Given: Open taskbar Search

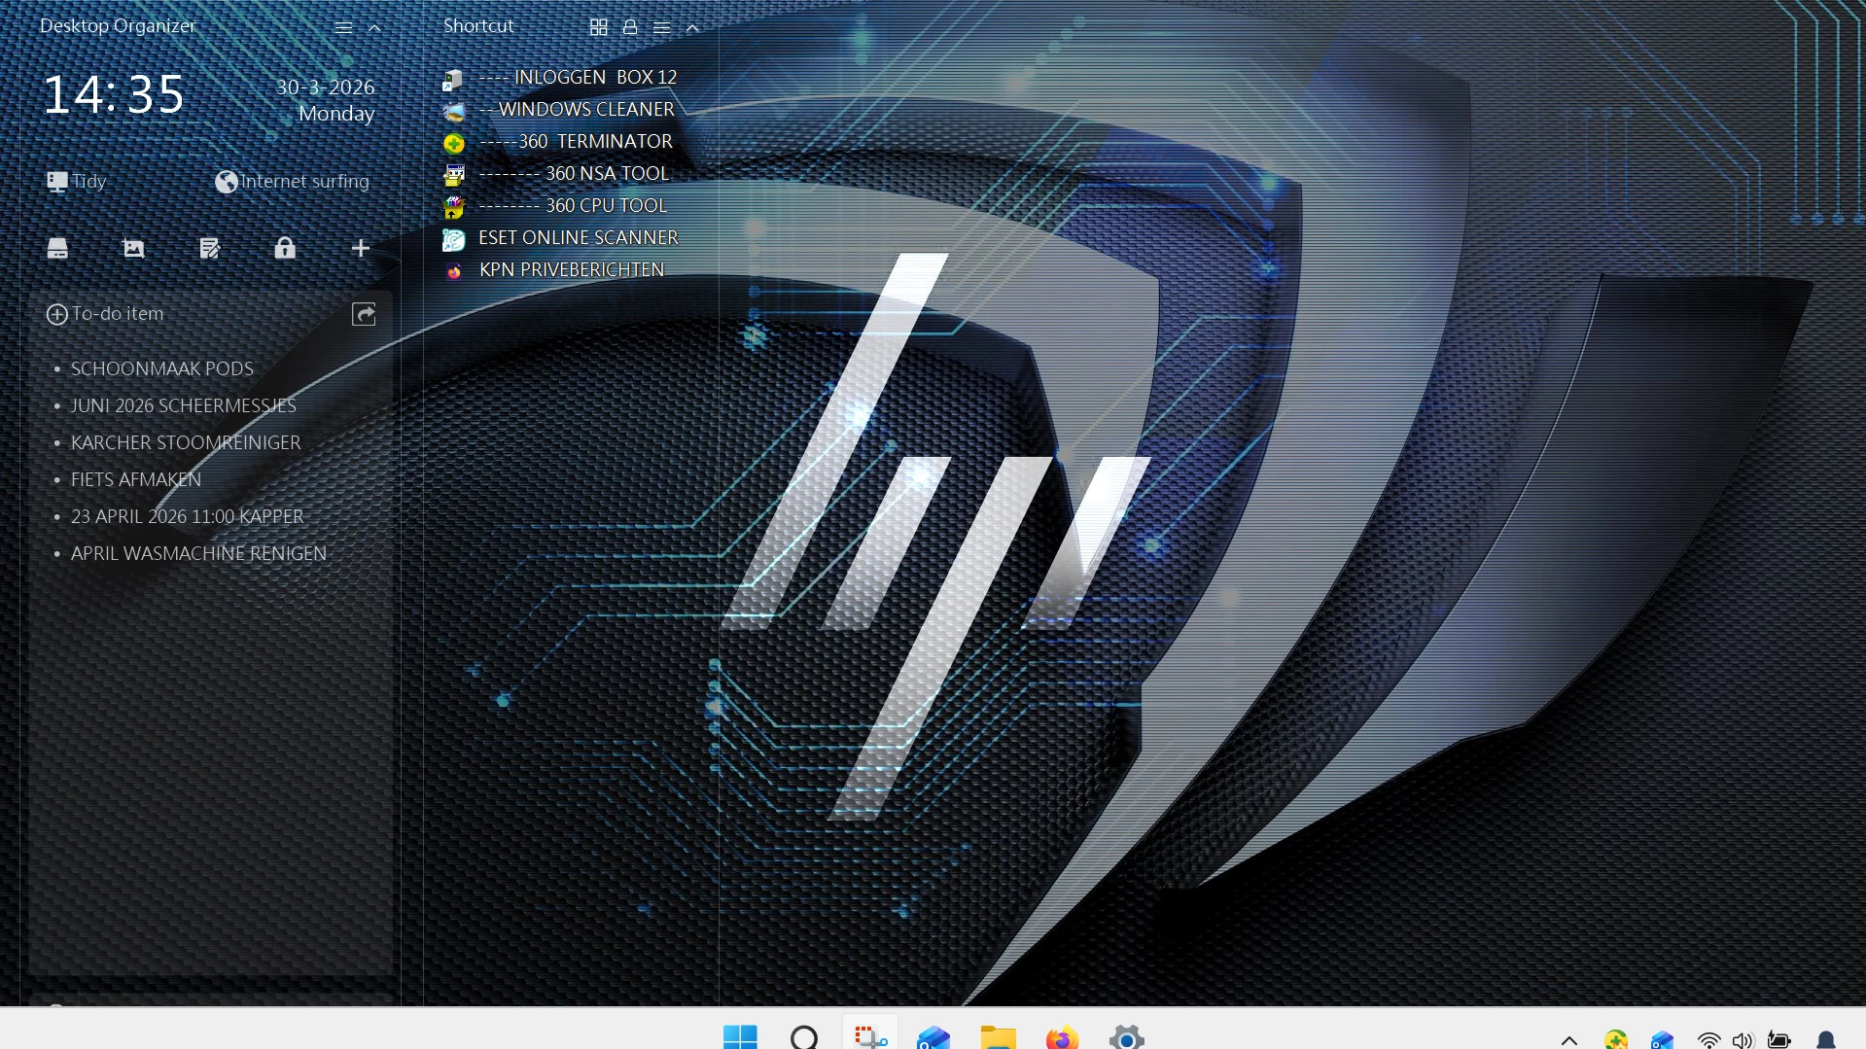Looking at the screenshot, I should [804, 1036].
